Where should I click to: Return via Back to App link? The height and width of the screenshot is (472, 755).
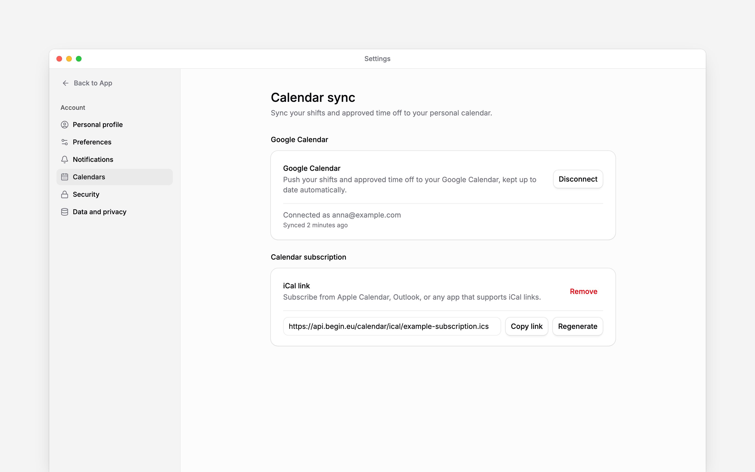click(87, 83)
